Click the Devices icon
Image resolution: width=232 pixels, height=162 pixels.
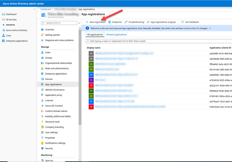click(x=42, y=79)
